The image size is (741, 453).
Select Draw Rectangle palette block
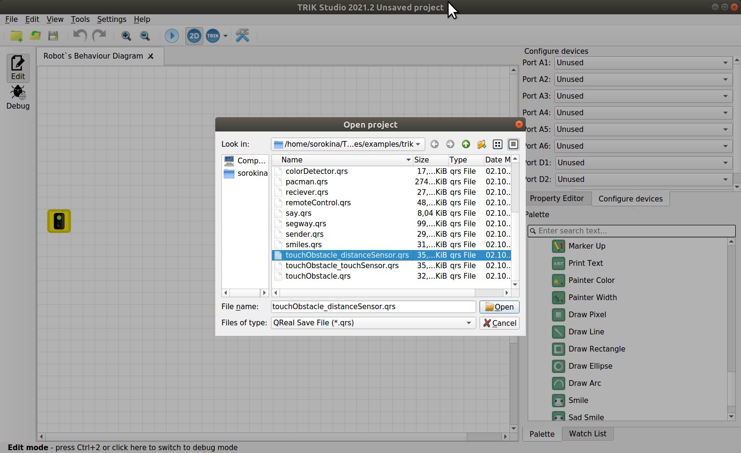pos(589,349)
